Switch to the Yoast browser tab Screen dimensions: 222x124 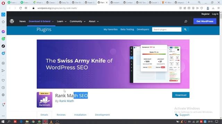click(x=90, y=2)
